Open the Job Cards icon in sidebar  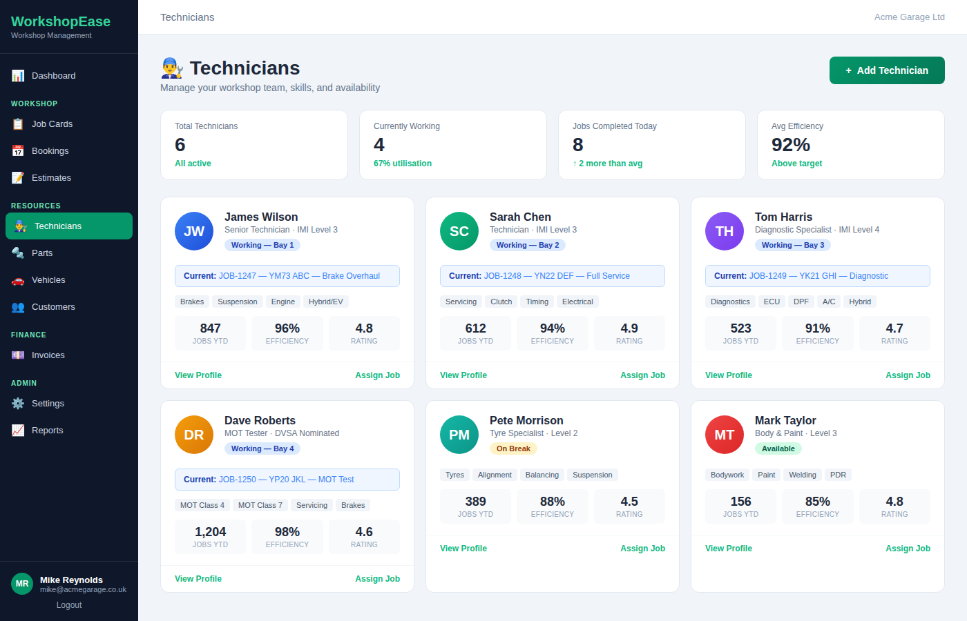(17, 124)
